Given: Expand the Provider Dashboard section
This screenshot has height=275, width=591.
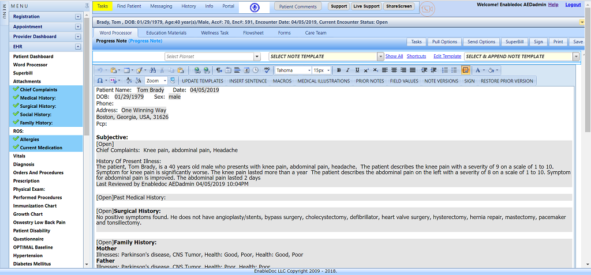Looking at the screenshot, I should [78, 36].
